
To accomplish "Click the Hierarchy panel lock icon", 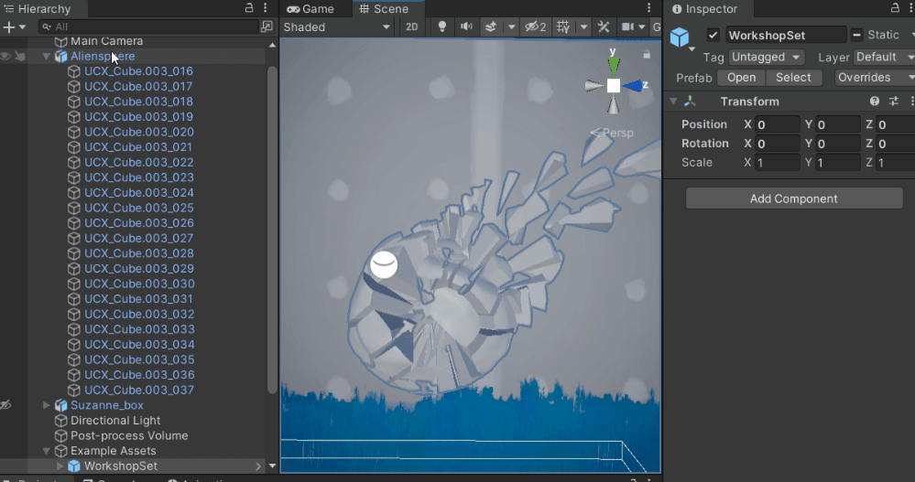I will [249, 8].
